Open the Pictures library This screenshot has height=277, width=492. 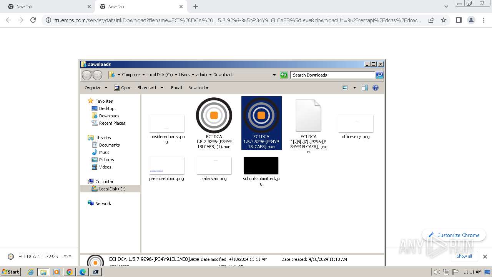point(103,160)
